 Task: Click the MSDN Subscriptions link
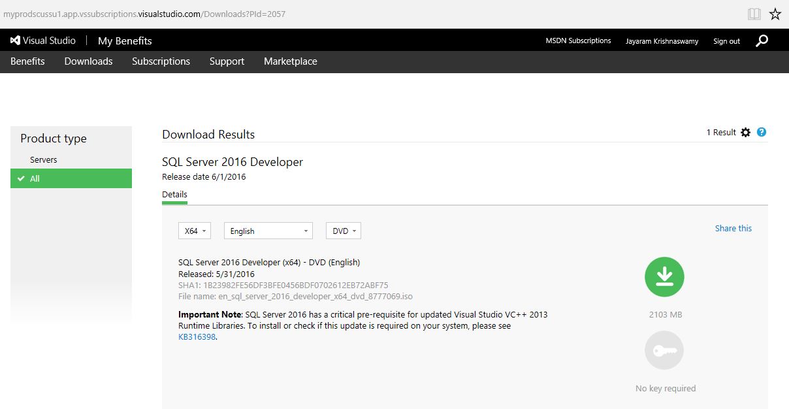click(x=578, y=41)
